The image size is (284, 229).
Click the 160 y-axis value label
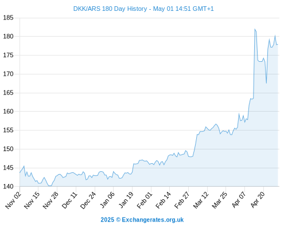click(8, 111)
